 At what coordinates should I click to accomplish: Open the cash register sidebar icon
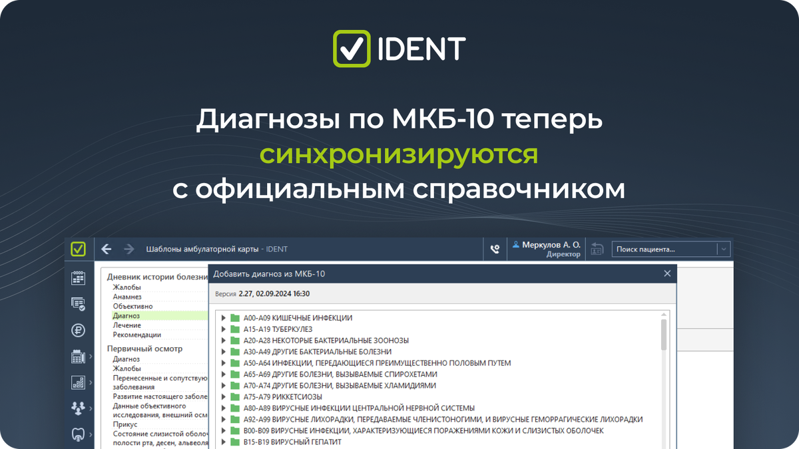[78, 357]
